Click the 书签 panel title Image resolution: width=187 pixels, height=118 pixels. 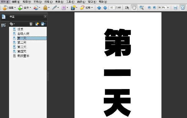pos(12,17)
